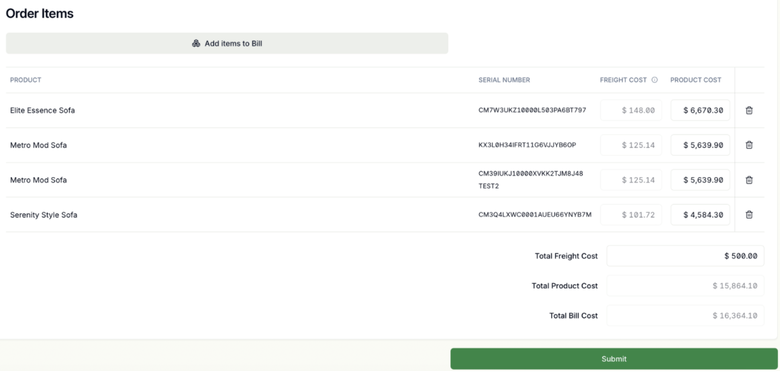Edit product cost for the TEST2 row

click(x=700, y=180)
